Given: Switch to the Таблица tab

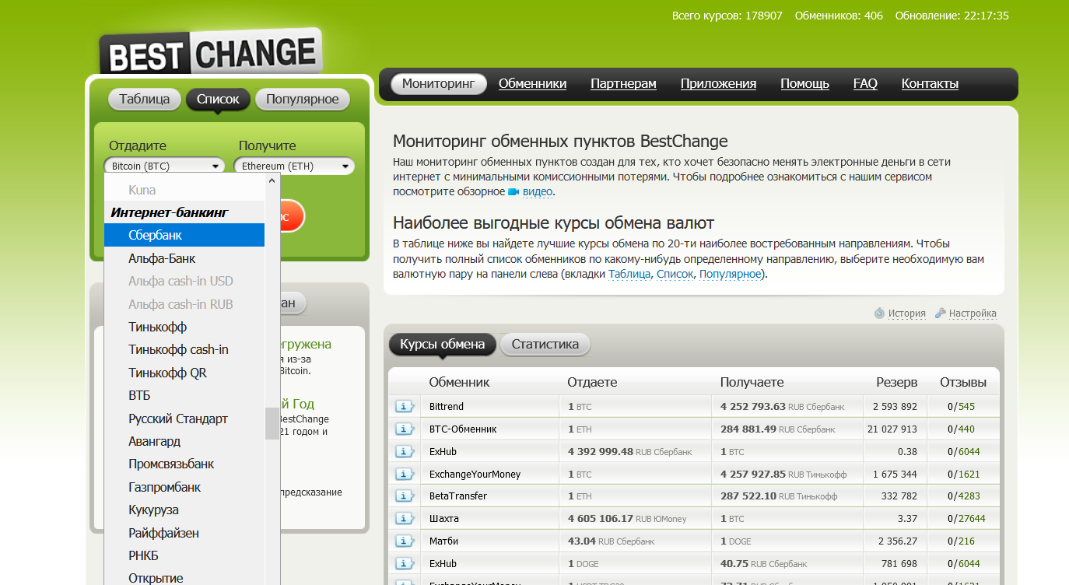Looking at the screenshot, I should coord(145,100).
